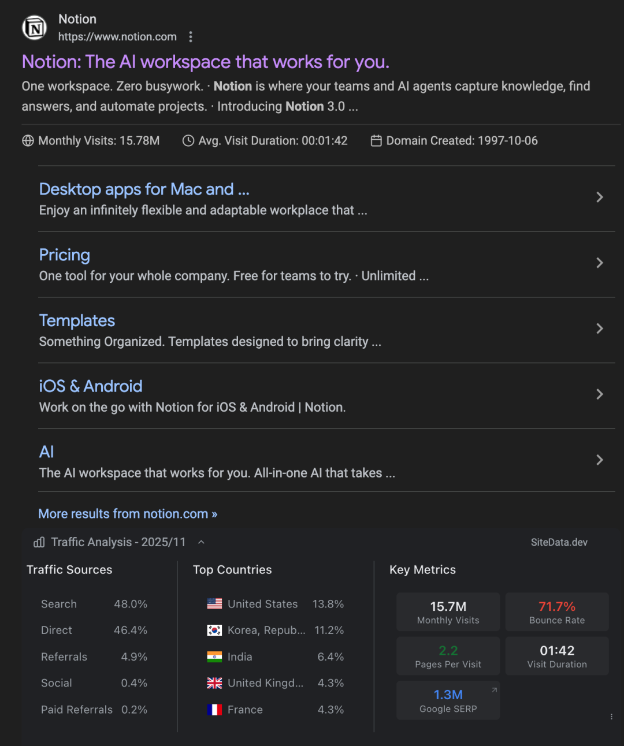
Task: Click the 15.7M Monthly Visits card
Action: (448, 612)
